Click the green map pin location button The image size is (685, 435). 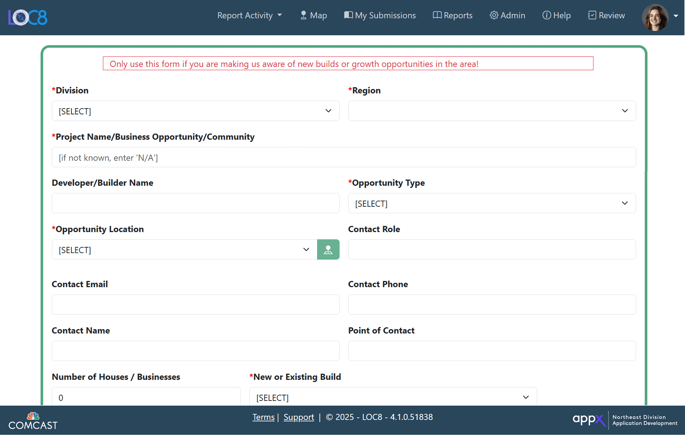click(x=328, y=249)
